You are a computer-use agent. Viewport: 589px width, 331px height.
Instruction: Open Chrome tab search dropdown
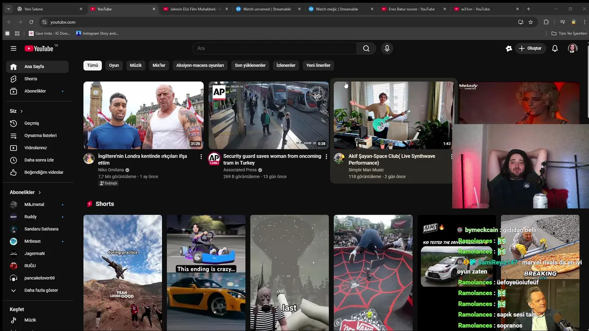click(x=8, y=9)
